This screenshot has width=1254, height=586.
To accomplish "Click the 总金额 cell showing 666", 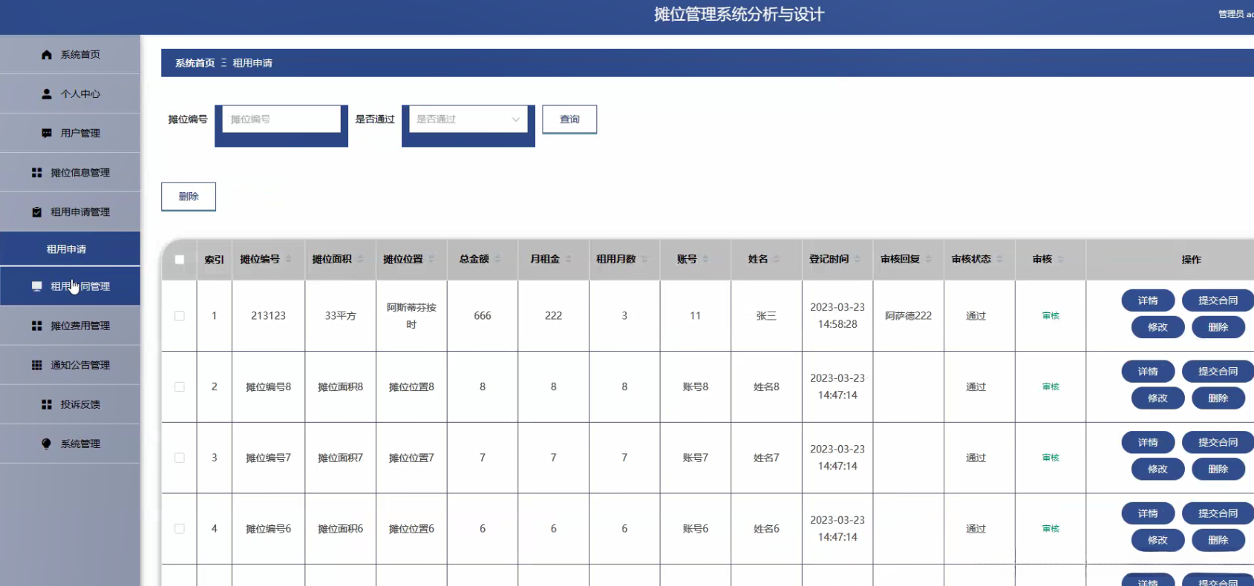I will click(483, 316).
